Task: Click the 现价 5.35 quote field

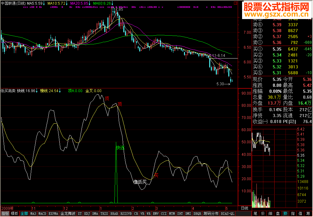Action: 267,79
